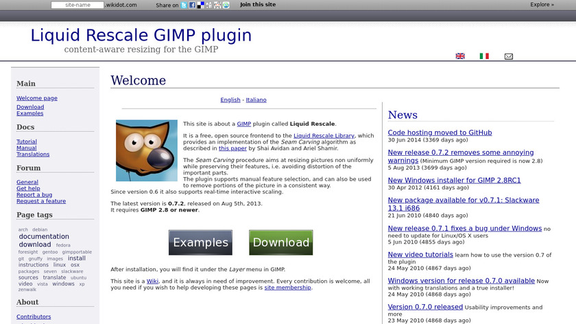Select the gentoo page tag
The height and width of the screenshot is (324, 576).
(x=50, y=252)
